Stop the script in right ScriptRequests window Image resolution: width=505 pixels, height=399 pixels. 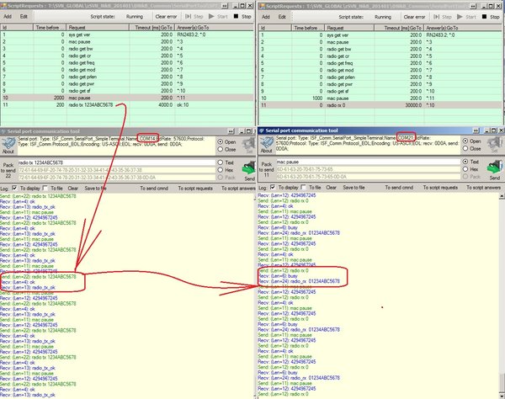pos(491,17)
